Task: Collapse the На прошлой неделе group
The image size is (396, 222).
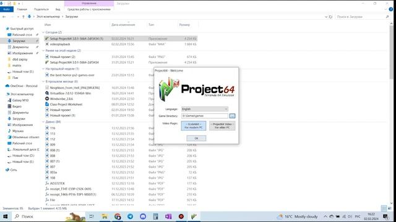Action: [43, 68]
